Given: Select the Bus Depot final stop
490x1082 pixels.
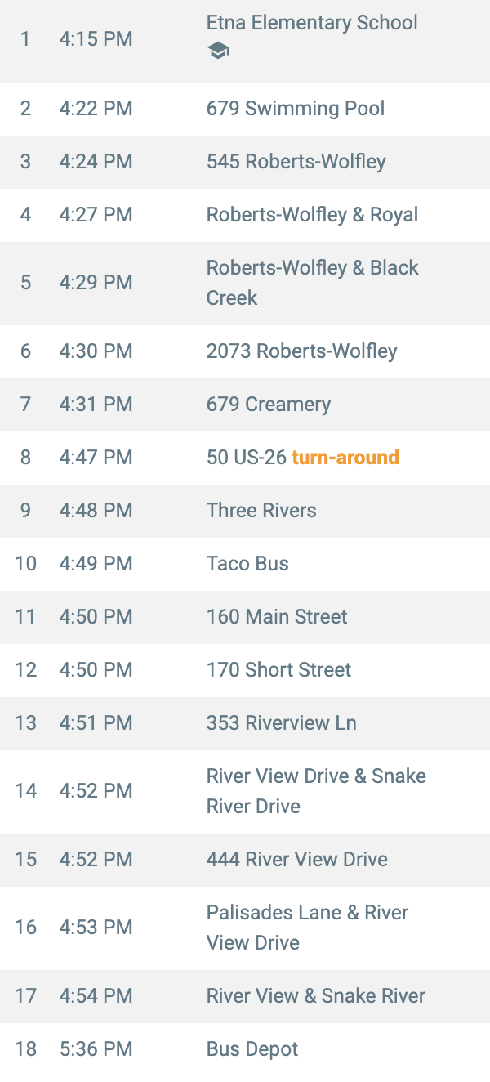Looking at the screenshot, I should click(x=245, y=1049).
